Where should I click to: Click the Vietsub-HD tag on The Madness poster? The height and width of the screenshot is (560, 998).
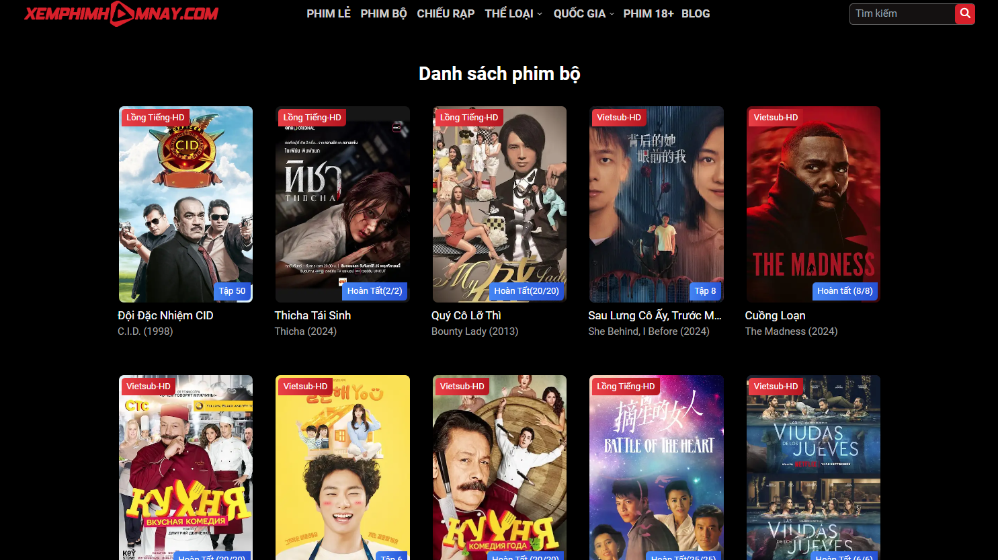[x=776, y=118]
